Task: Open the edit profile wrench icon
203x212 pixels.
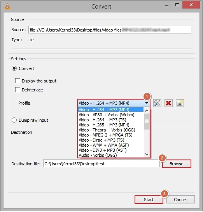Action: point(157,103)
